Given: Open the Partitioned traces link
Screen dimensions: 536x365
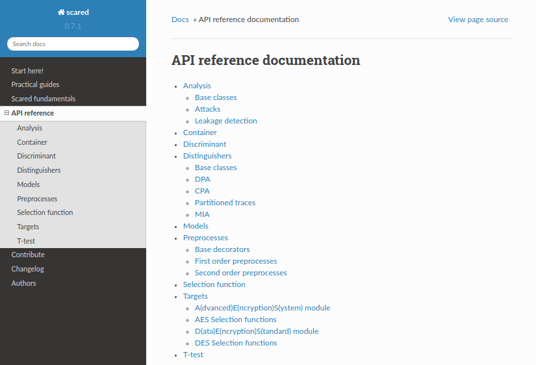Looking at the screenshot, I should (225, 203).
